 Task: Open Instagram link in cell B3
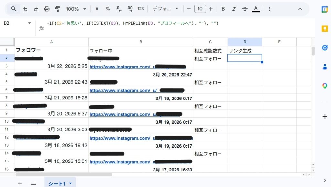pyautogui.click(x=120, y=67)
